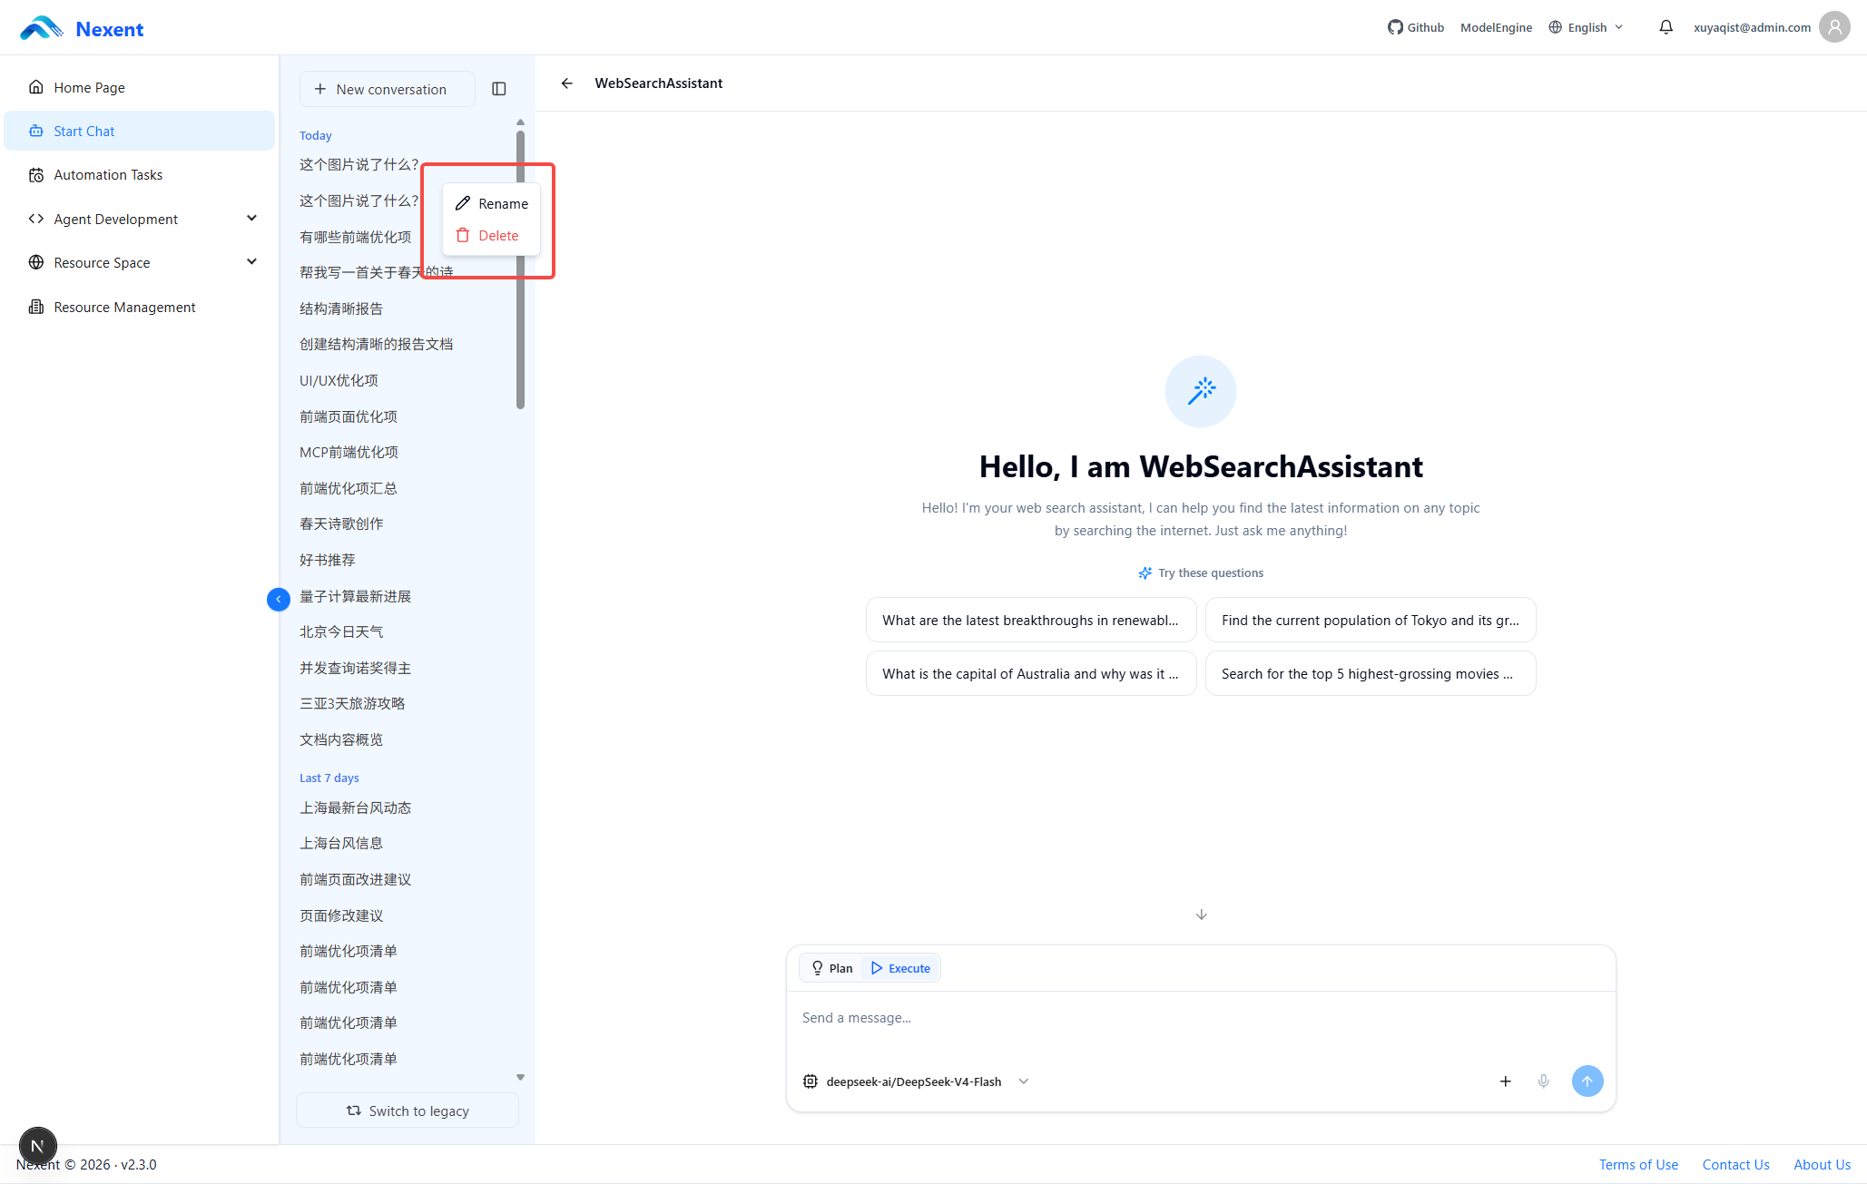Viewport: 1867px width, 1184px height.
Task: Open conversation 前端页面优化项
Action: [x=349, y=416]
